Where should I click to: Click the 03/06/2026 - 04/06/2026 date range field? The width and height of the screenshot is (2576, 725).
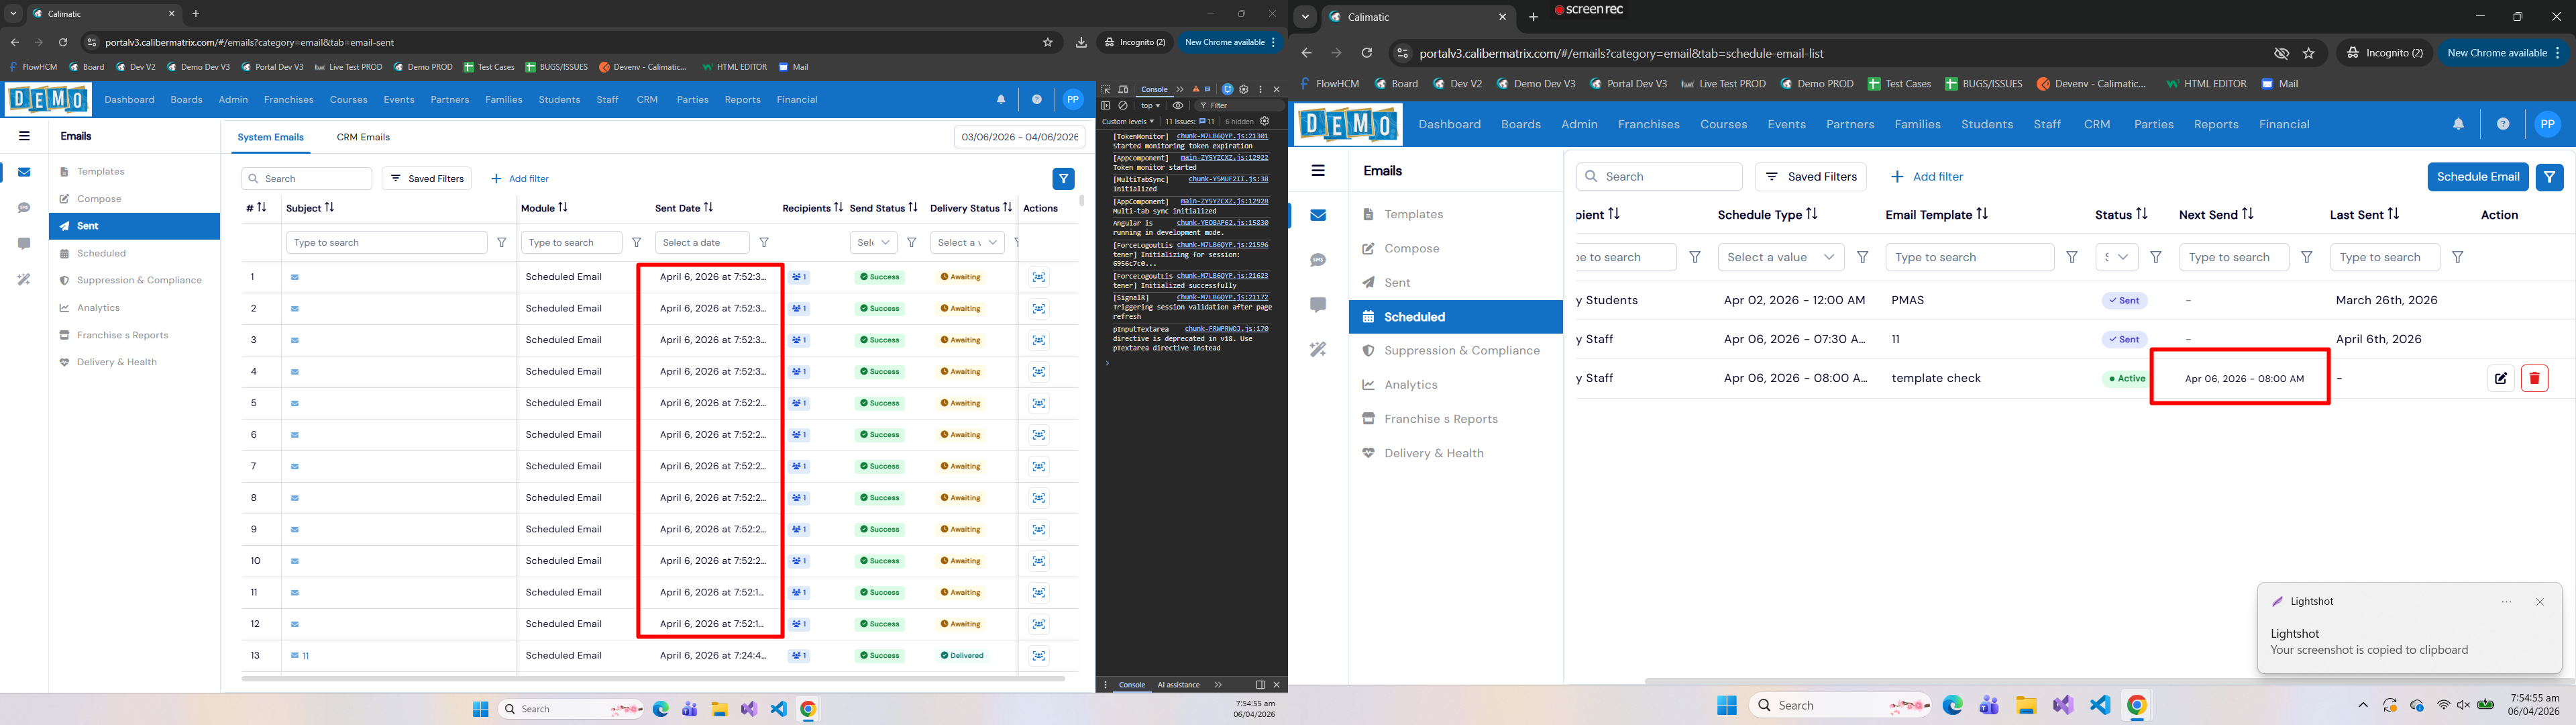click(x=1019, y=136)
